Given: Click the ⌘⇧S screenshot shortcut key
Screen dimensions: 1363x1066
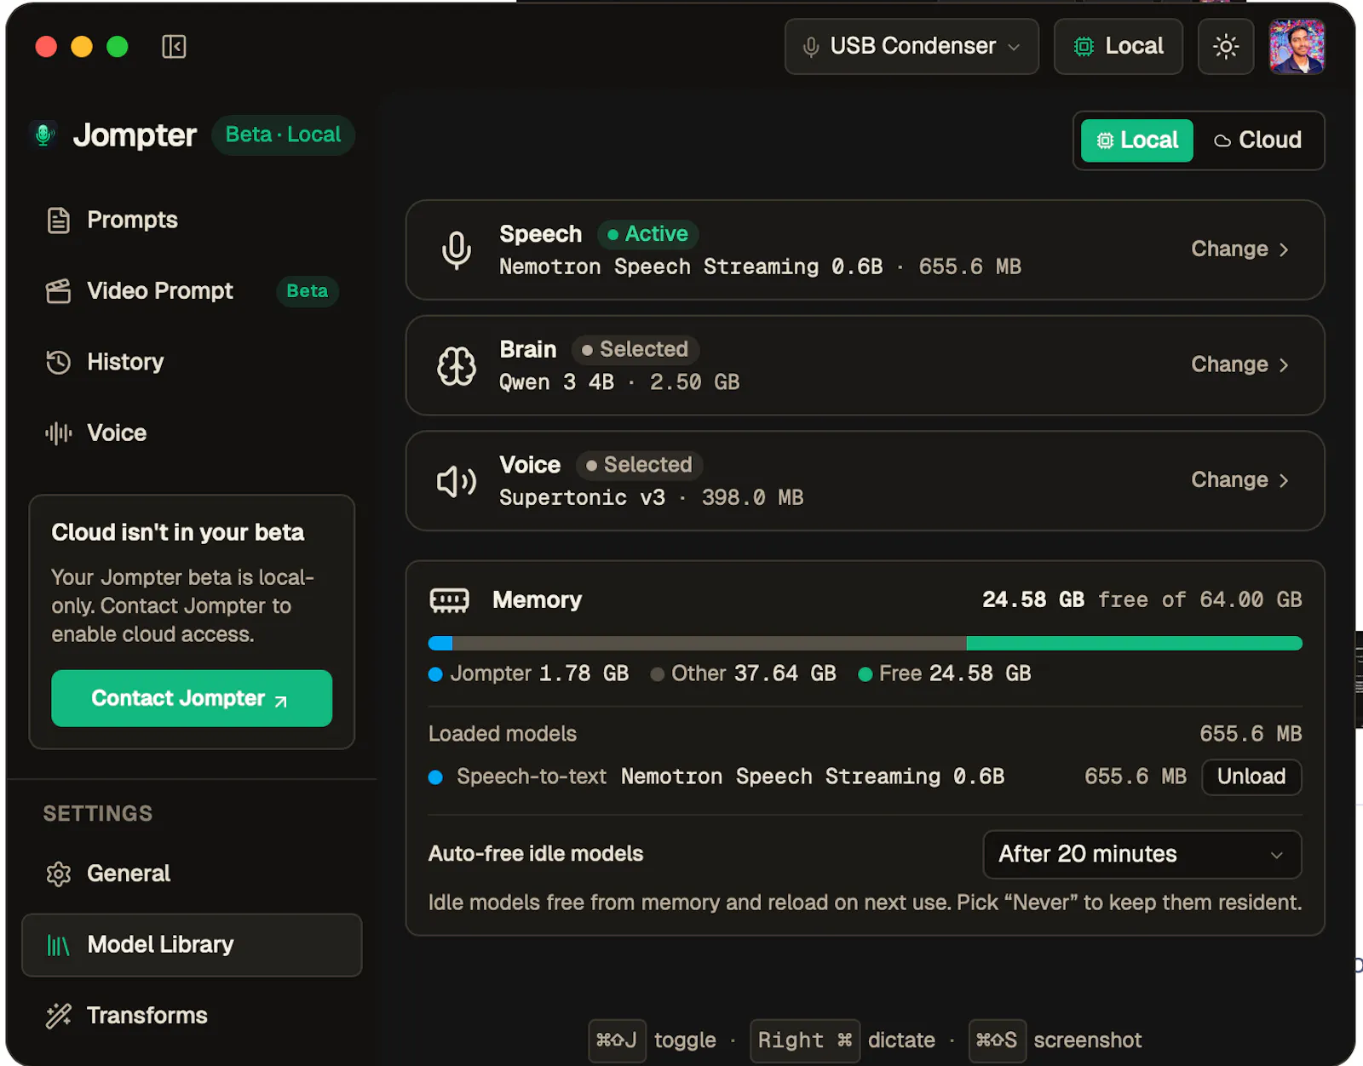Looking at the screenshot, I should (x=997, y=1040).
